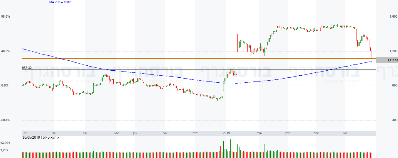Click the נוב month label on the time axis
This screenshot has width=398, height=158.
click(164, 133)
